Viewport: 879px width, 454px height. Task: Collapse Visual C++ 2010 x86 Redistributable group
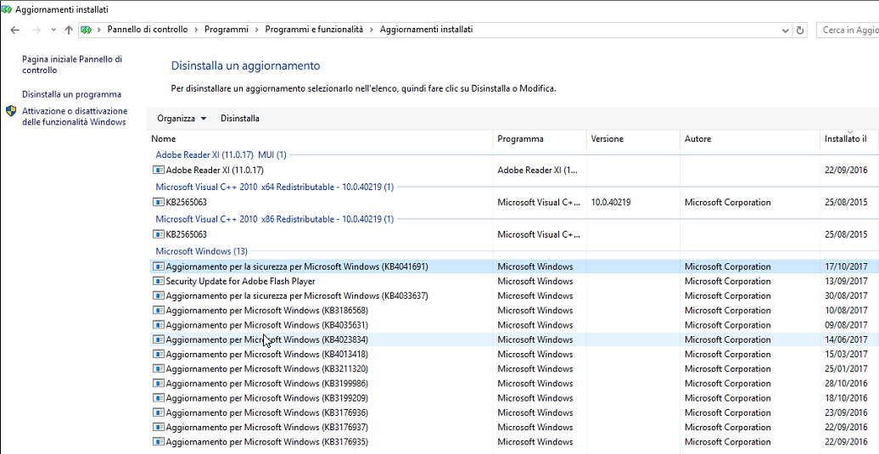275,219
